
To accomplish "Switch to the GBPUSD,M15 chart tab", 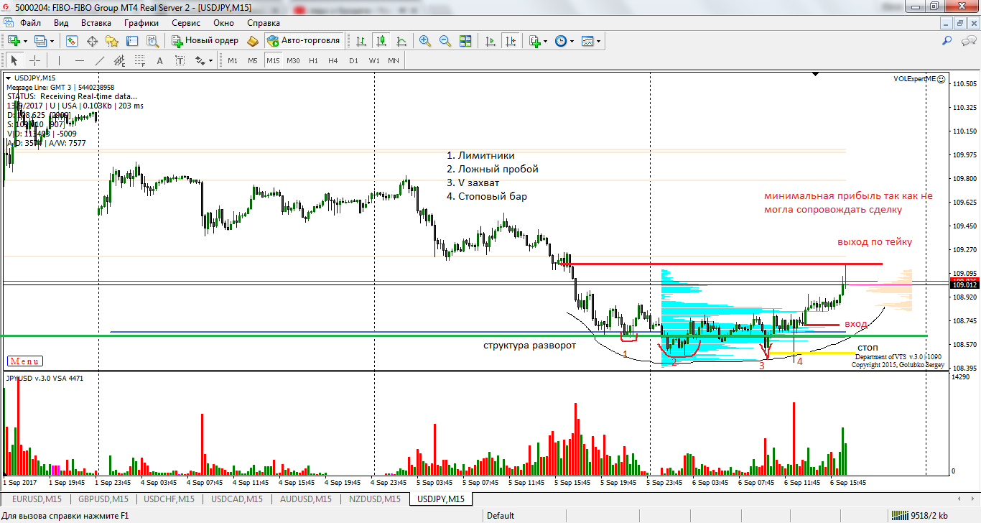I will 103,499.
